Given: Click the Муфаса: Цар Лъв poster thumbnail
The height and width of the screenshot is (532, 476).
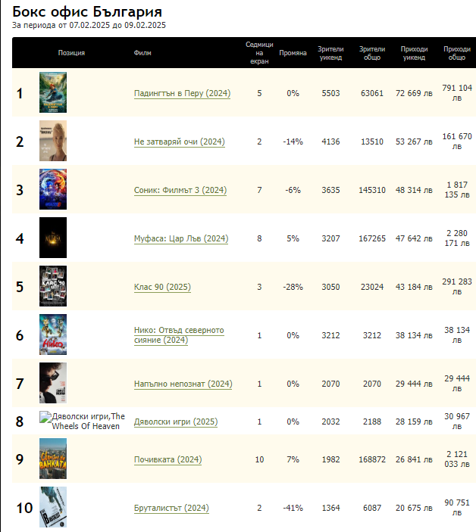Looking at the screenshot, I should [53, 238].
